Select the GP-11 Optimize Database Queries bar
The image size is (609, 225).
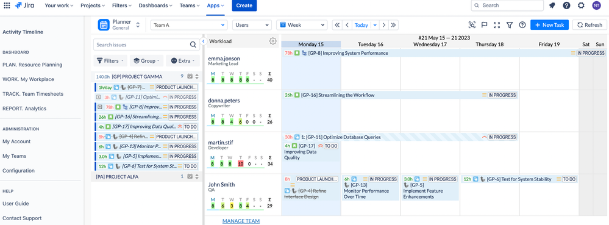401,137
